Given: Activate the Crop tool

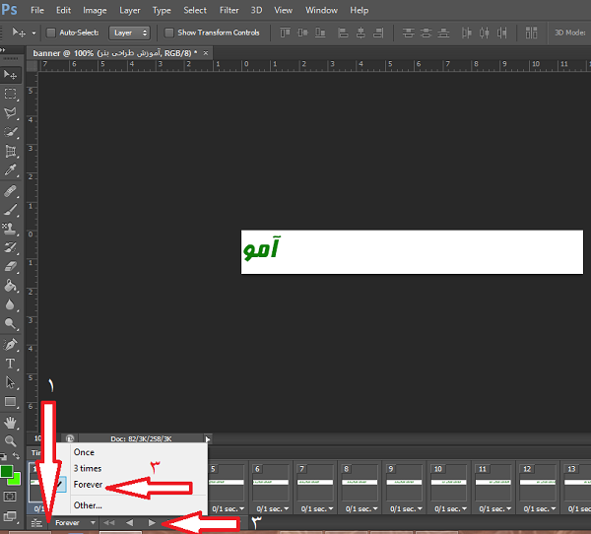Looking at the screenshot, I should [x=11, y=152].
